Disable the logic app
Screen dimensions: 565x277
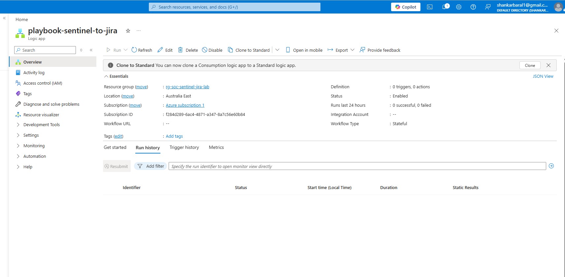[x=212, y=50]
